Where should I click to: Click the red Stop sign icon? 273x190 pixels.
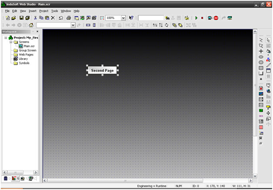coord(216,18)
